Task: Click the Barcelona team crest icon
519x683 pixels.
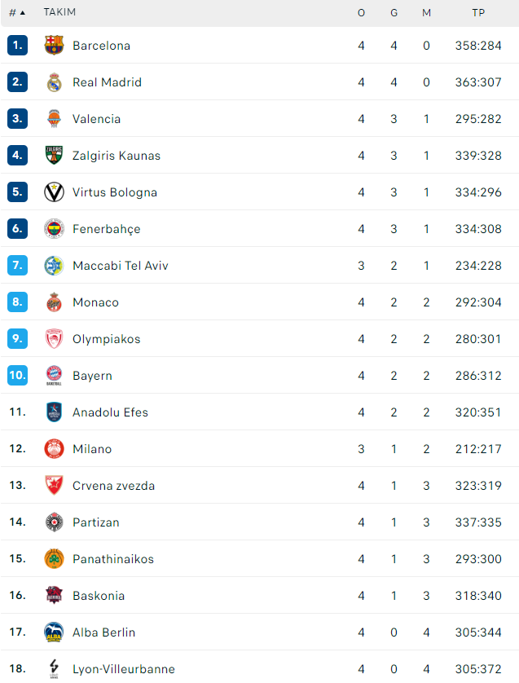Action: 54,46
